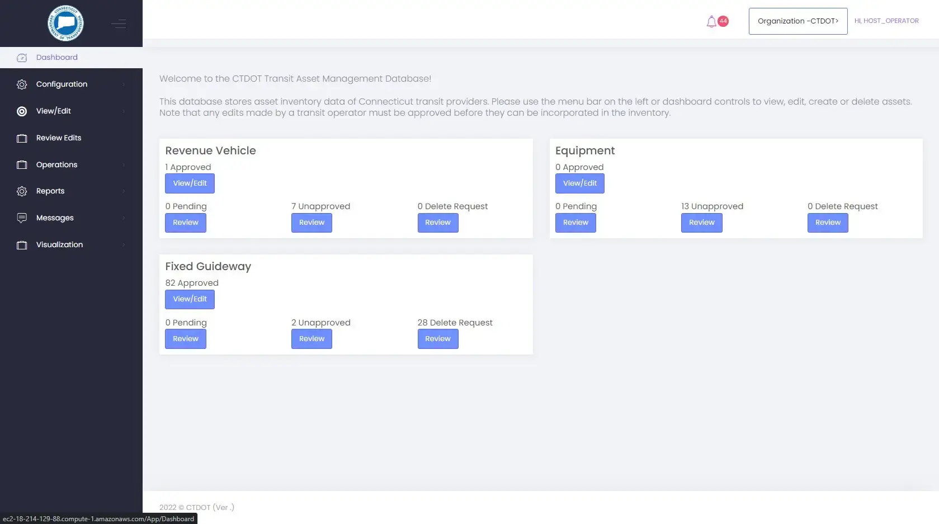Select Review Edits menu item
The height and width of the screenshot is (524, 939).
pyautogui.click(x=59, y=138)
